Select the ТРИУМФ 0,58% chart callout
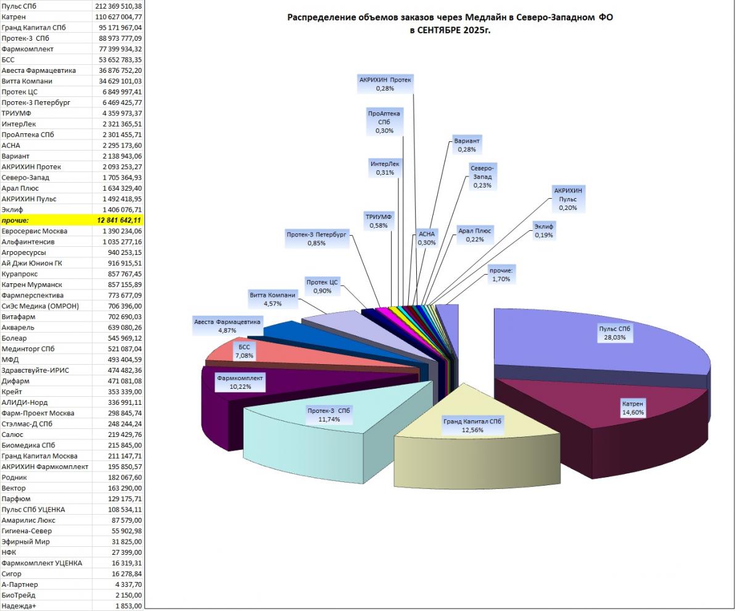The width and height of the screenshot is (740, 611). pos(382,222)
